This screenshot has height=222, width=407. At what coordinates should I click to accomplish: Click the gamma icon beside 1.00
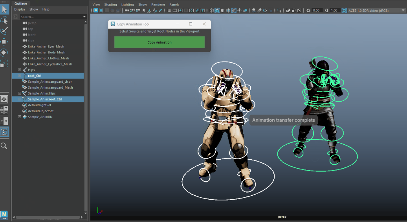coord(326,10)
